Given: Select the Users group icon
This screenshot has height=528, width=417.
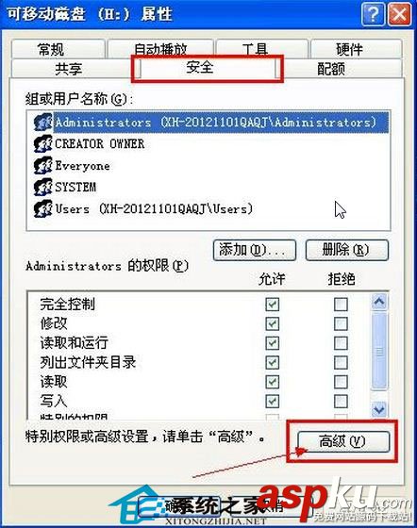Looking at the screenshot, I should (x=43, y=208).
